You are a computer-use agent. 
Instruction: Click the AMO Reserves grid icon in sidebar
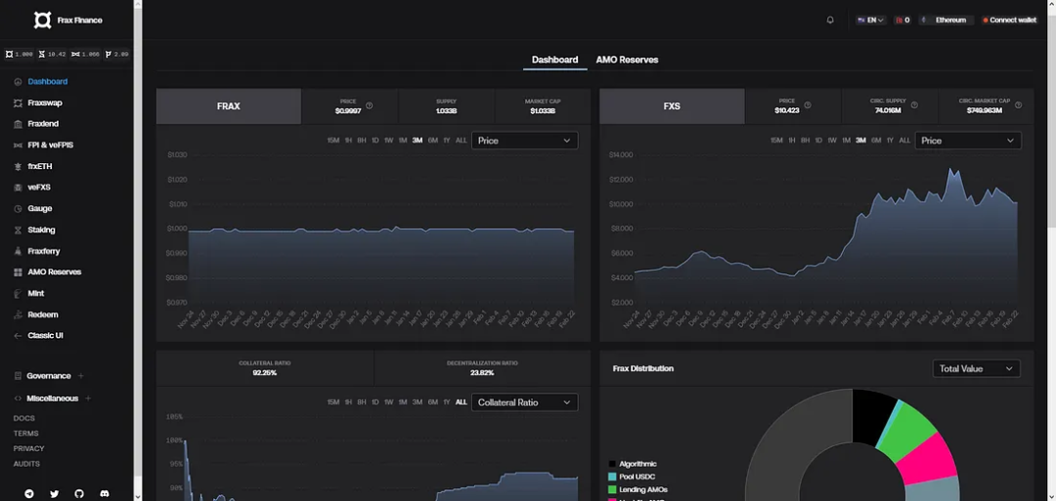(x=19, y=272)
